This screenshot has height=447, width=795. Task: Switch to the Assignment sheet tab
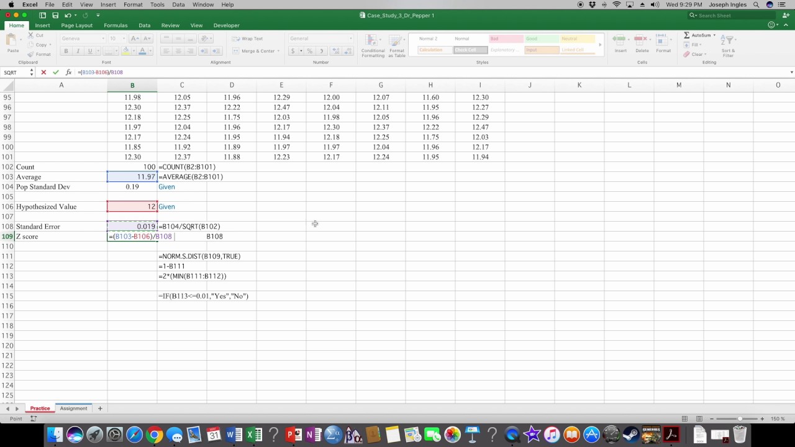point(73,409)
